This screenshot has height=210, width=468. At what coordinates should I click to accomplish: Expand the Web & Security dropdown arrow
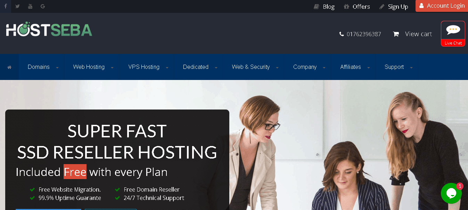click(277, 68)
